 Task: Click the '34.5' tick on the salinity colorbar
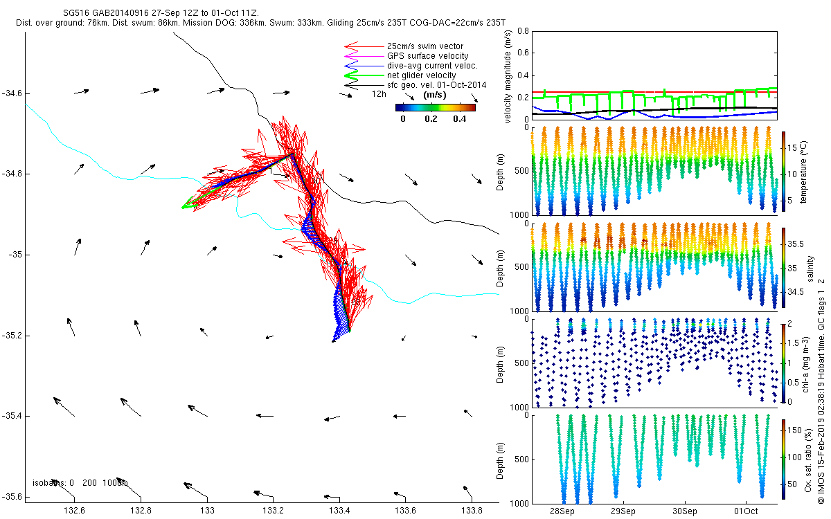(x=796, y=292)
